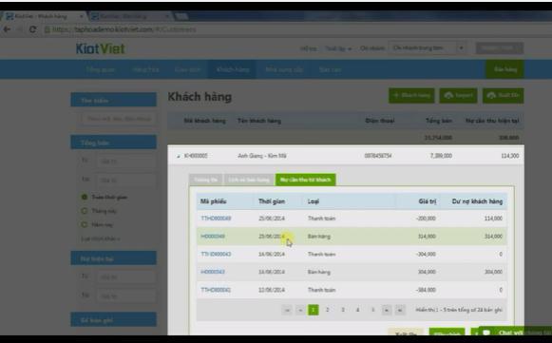The width and height of the screenshot is (552, 343).
Task: Open the Khách hàng menu item
Action: tap(233, 69)
